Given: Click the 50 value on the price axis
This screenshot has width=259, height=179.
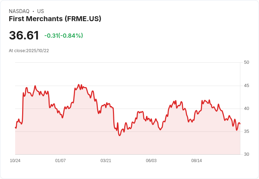Looking at the screenshot, I should coord(246,62).
